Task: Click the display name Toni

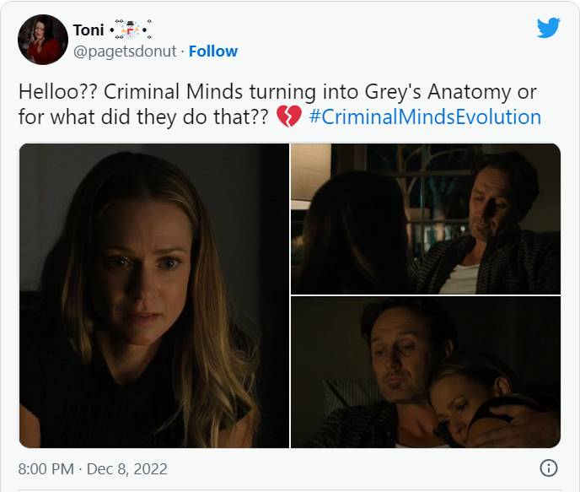Action: tap(89, 30)
